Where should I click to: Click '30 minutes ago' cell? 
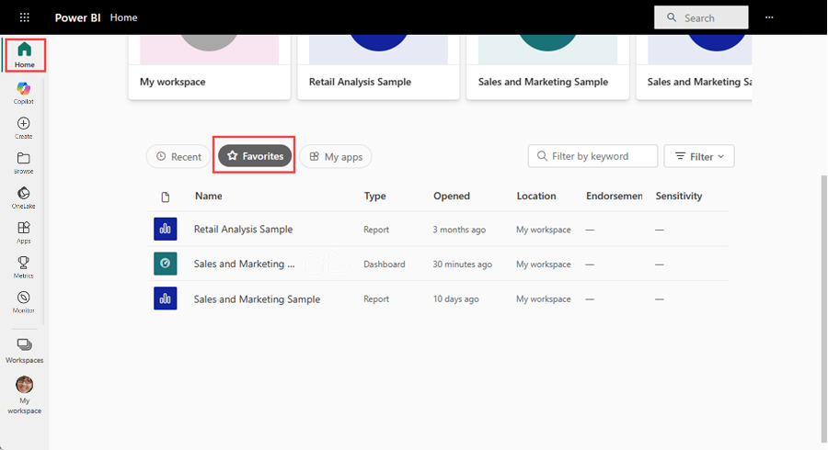(462, 264)
